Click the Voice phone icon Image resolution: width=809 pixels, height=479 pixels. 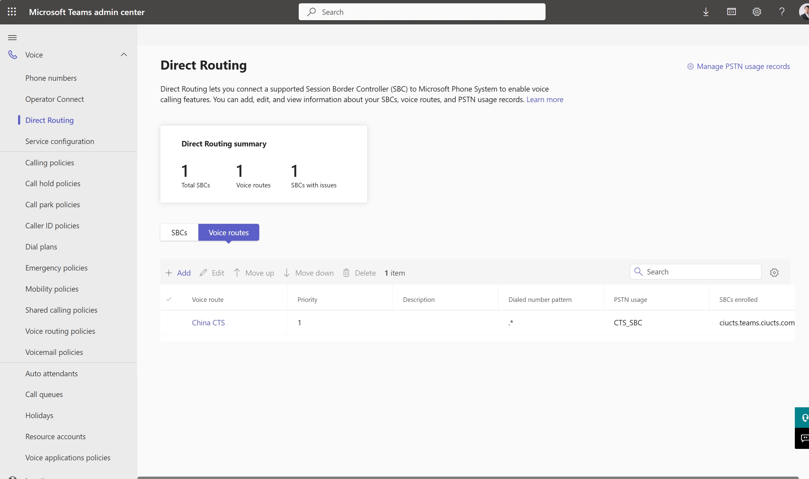(13, 55)
